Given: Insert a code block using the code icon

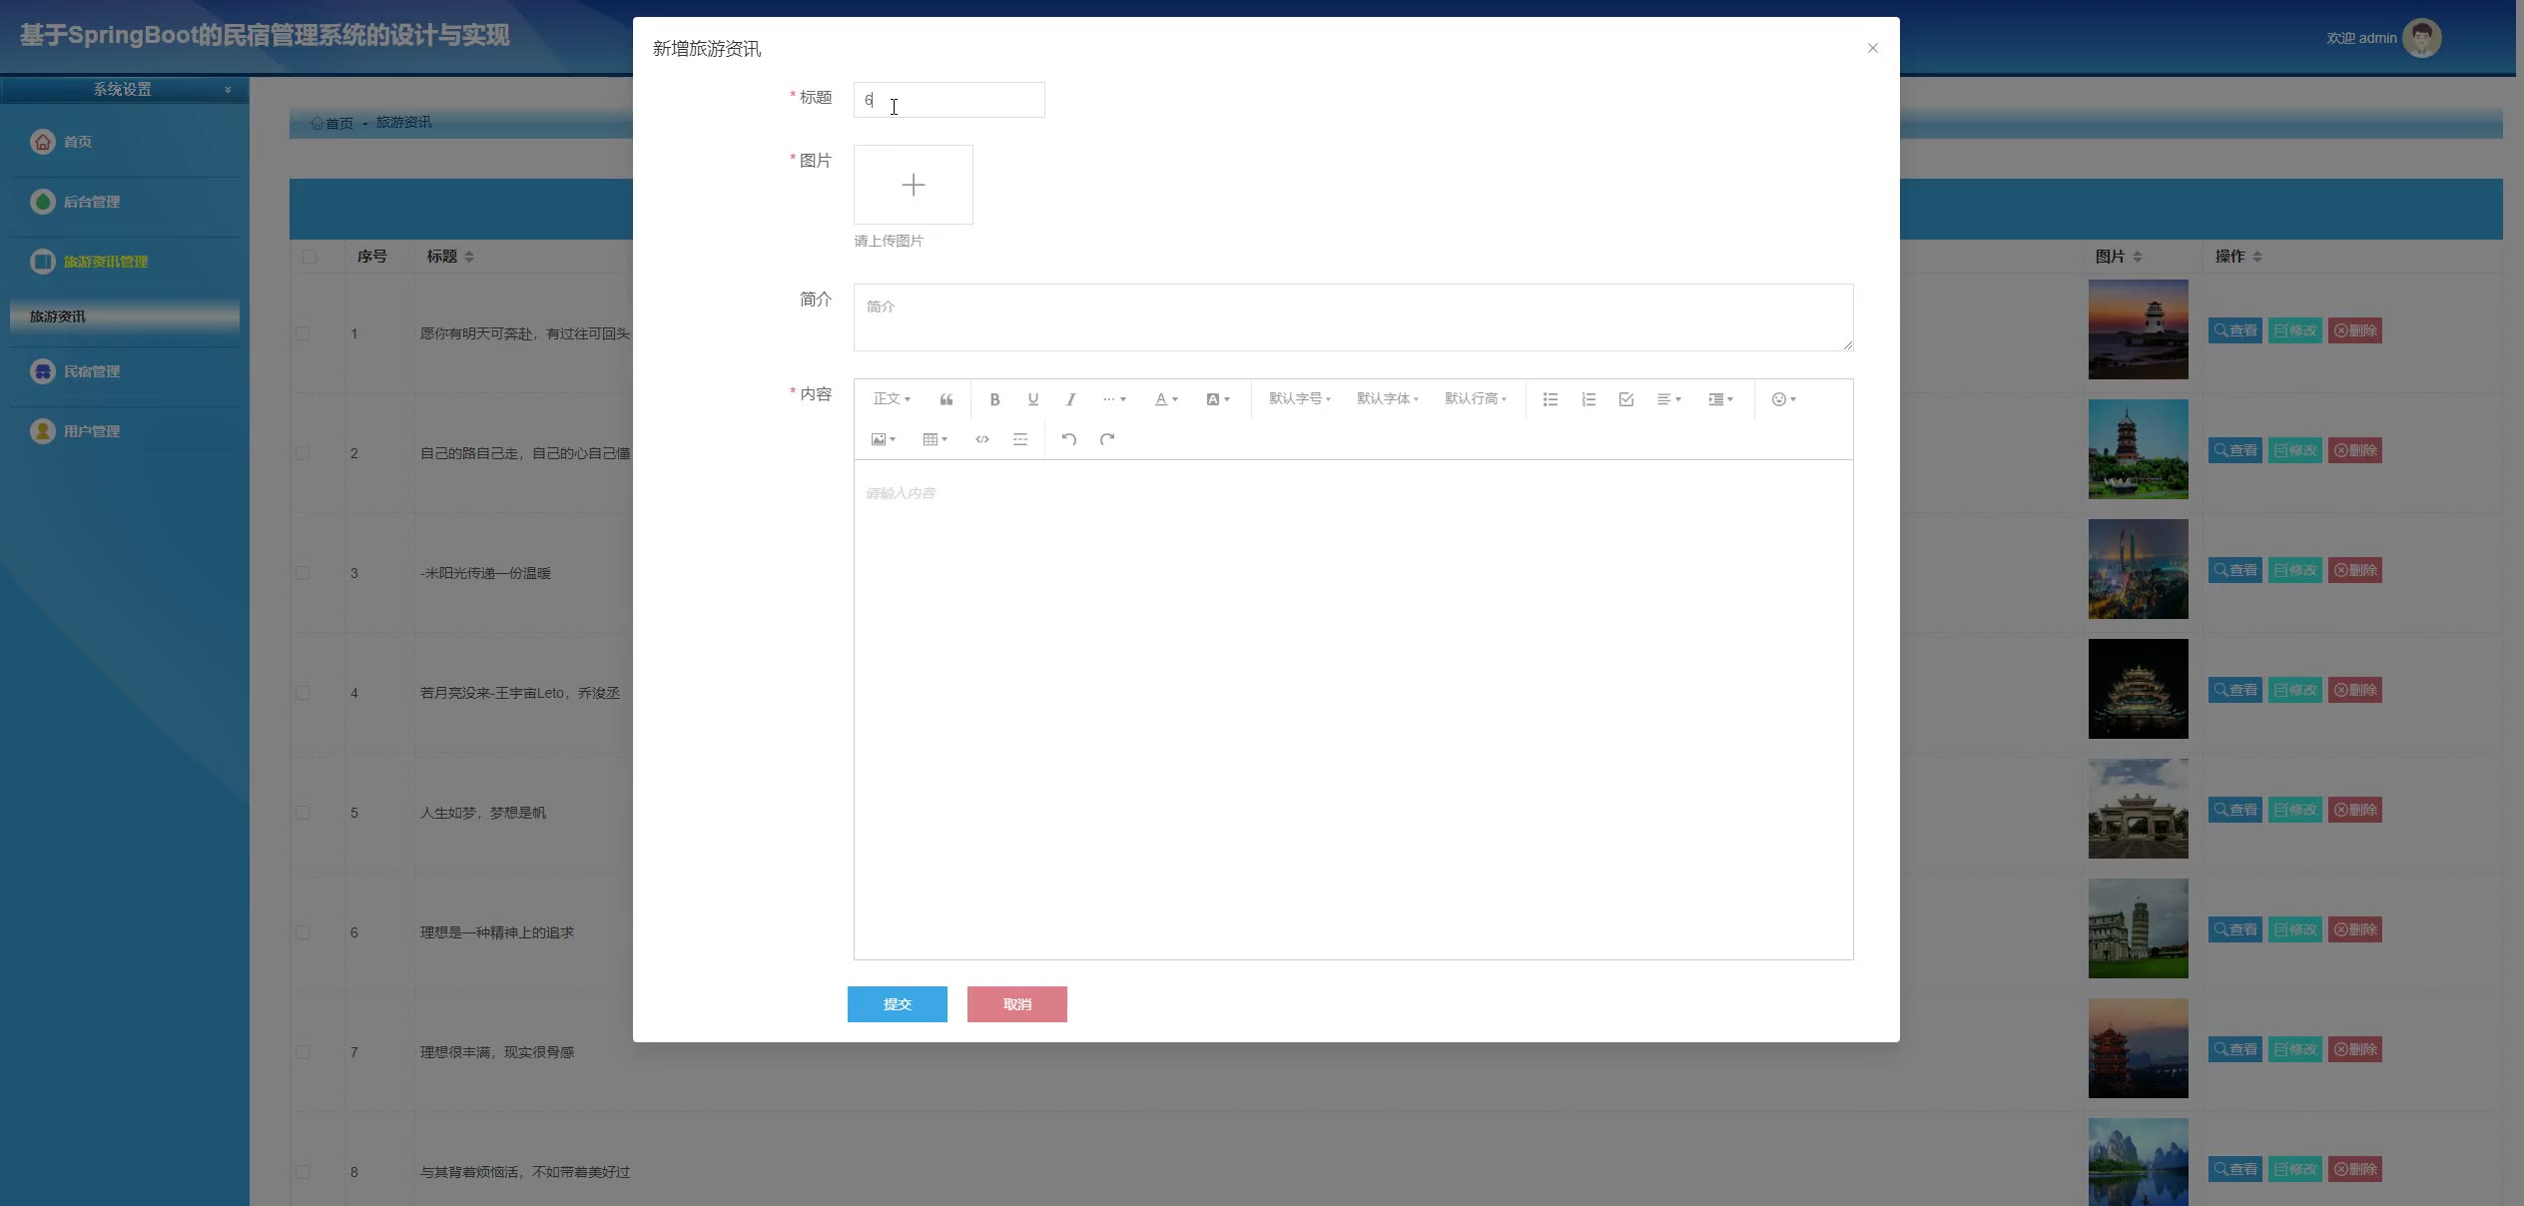Looking at the screenshot, I should click(982, 439).
